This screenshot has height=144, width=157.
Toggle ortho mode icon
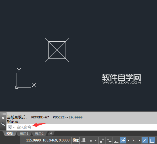[116, 140]
